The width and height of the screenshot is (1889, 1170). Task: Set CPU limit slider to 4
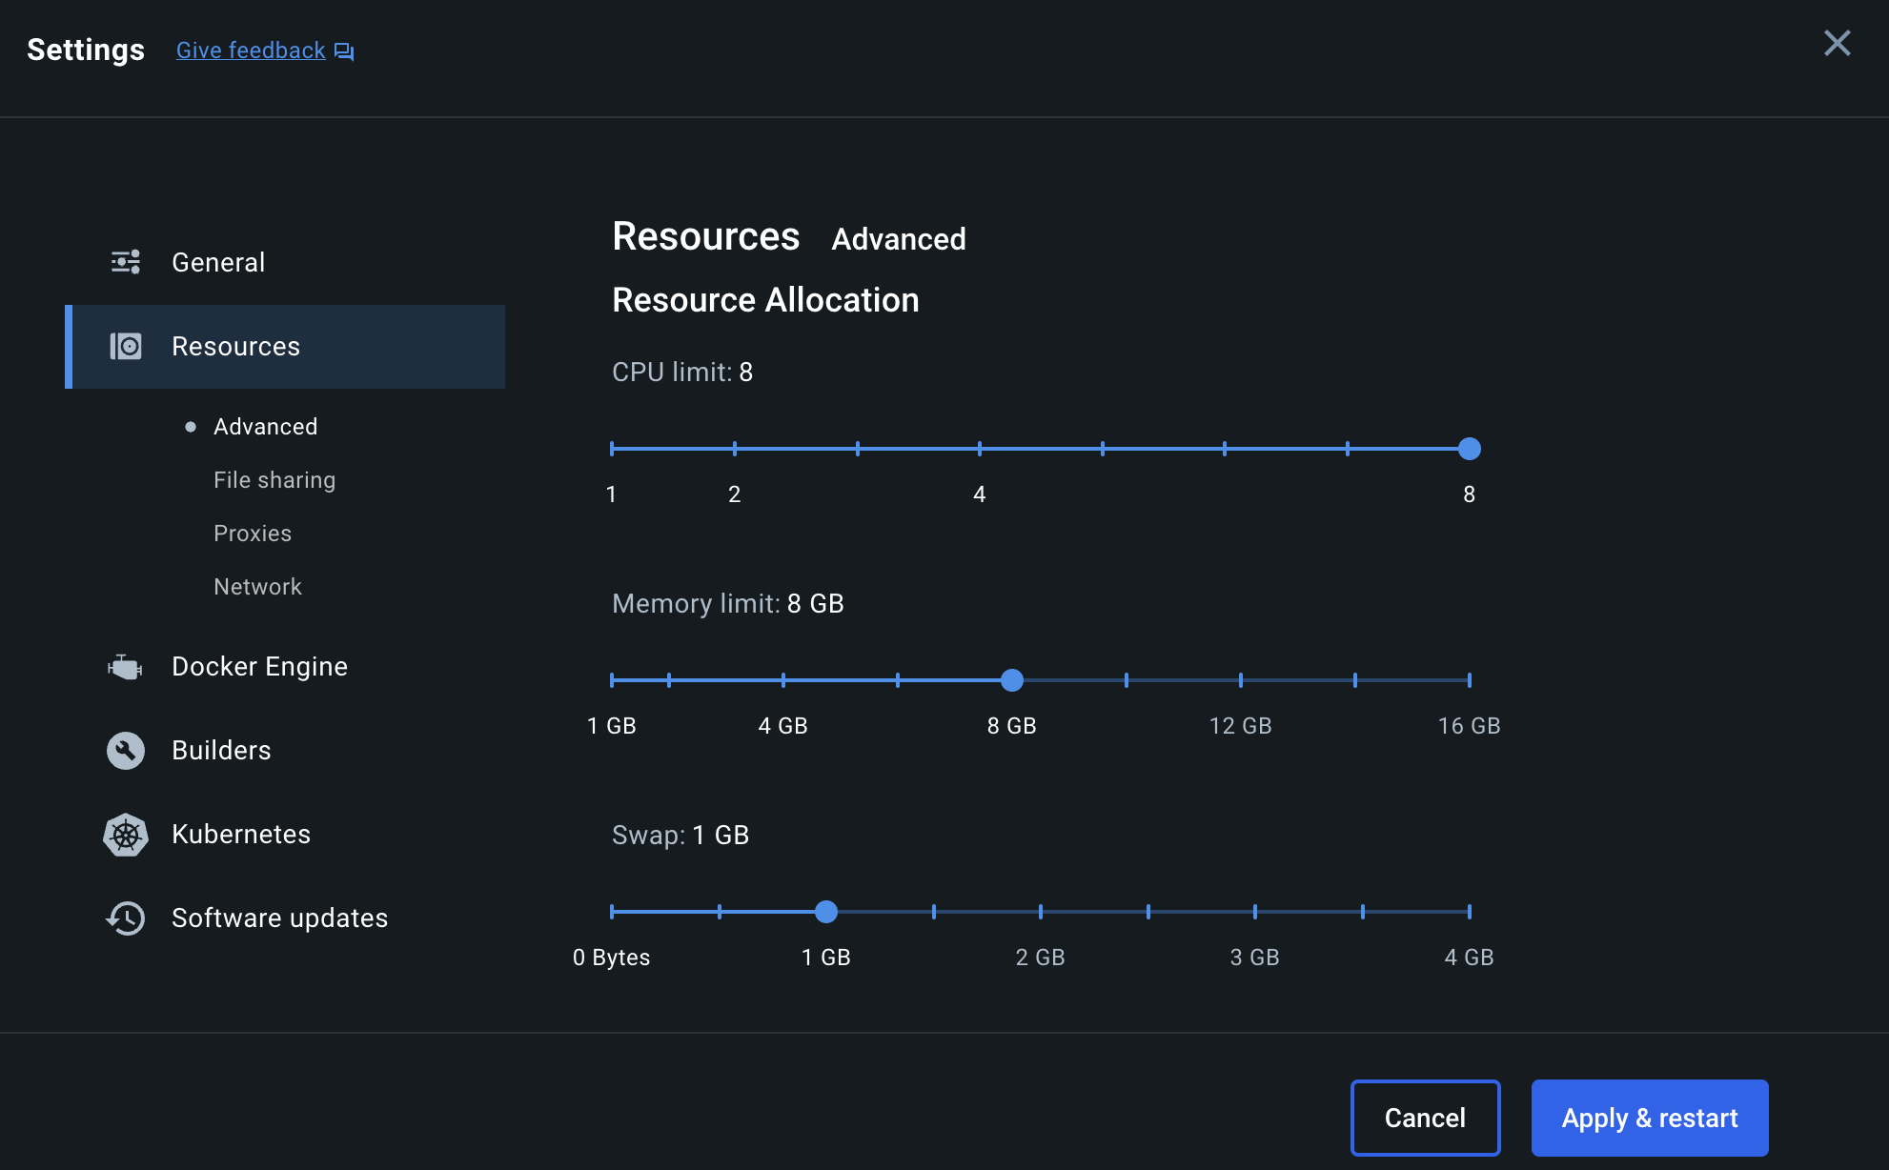click(980, 449)
